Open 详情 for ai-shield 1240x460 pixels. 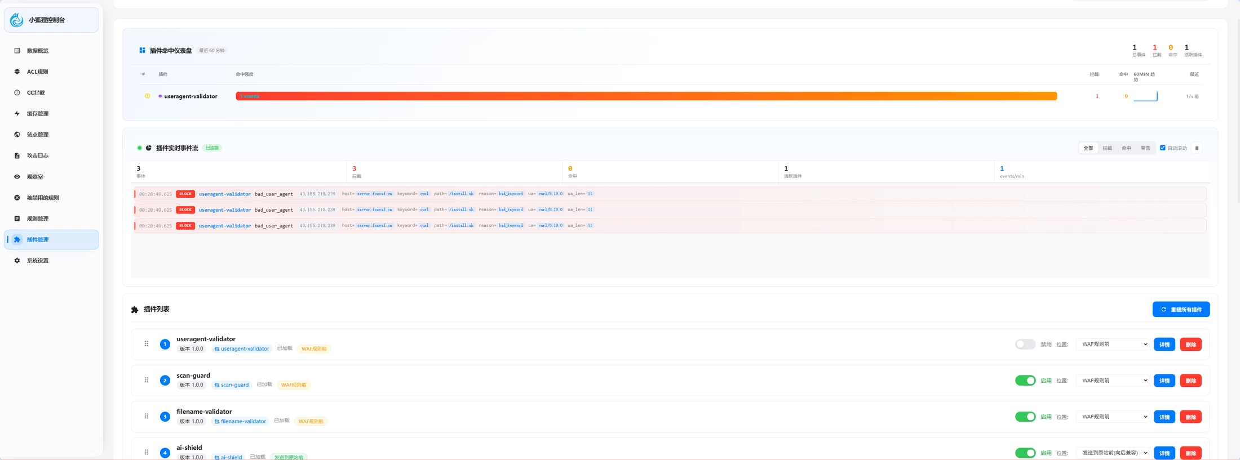[1164, 453]
